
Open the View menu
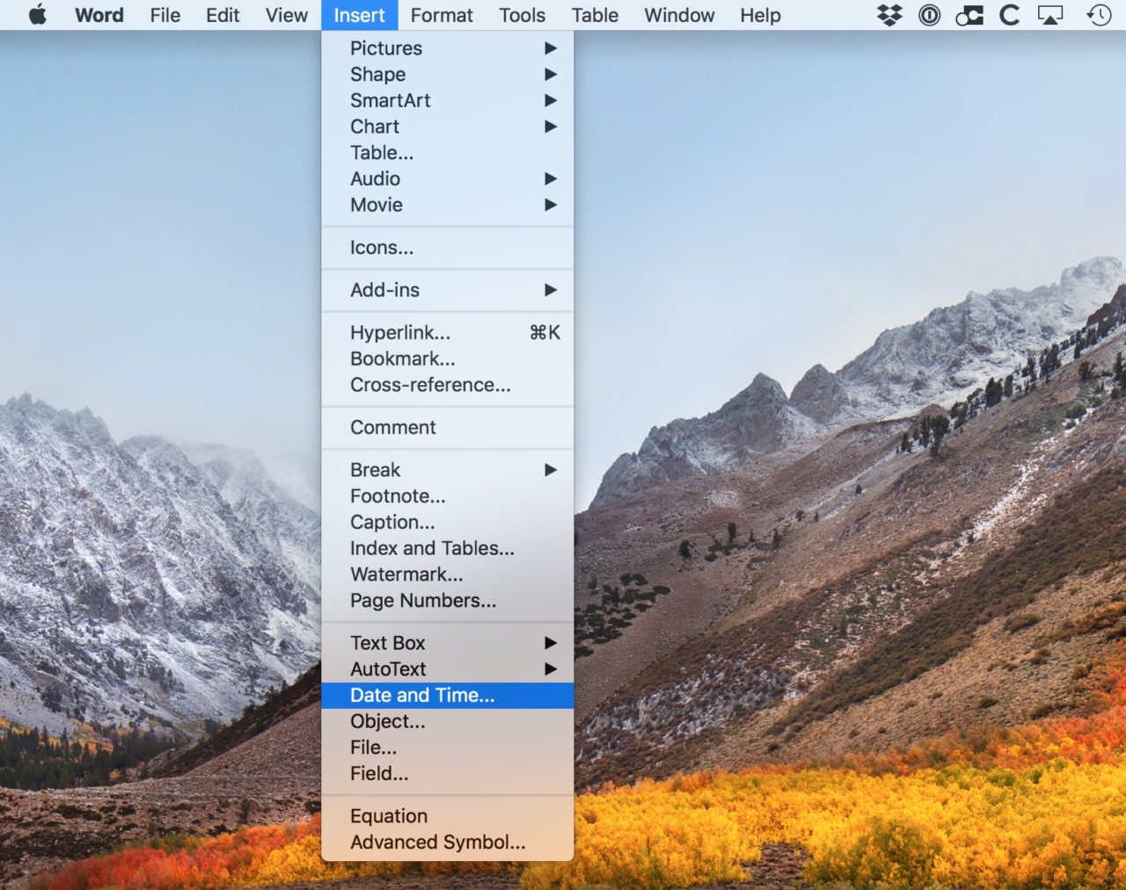coord(287,15)
